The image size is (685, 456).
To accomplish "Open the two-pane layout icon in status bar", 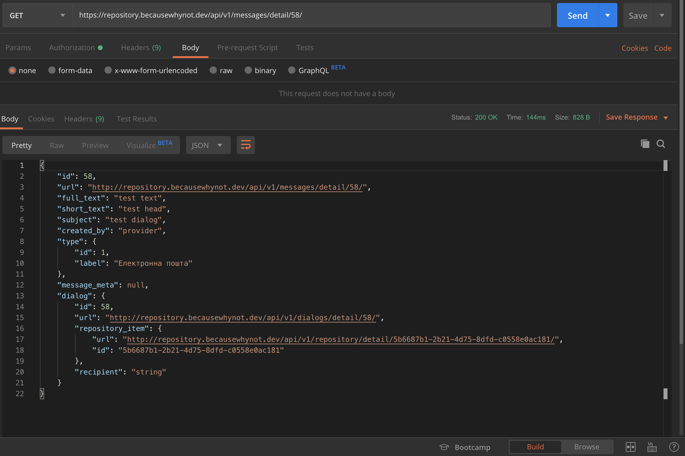I will click(x=631, y=447).
